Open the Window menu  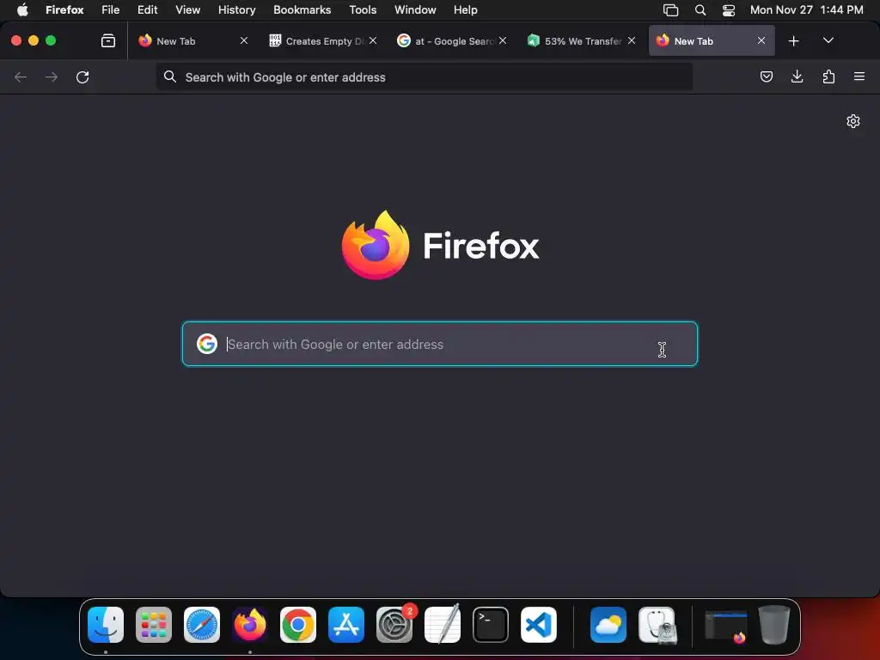pyautogui.click(x=415, y=9)
